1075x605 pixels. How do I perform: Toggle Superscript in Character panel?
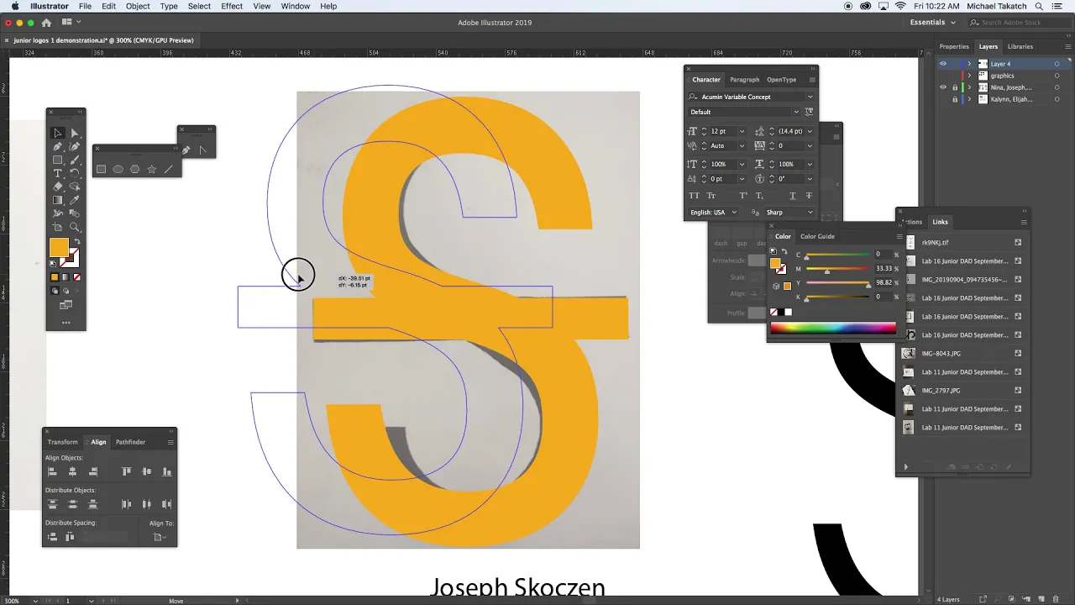click(x=743, y=196)
